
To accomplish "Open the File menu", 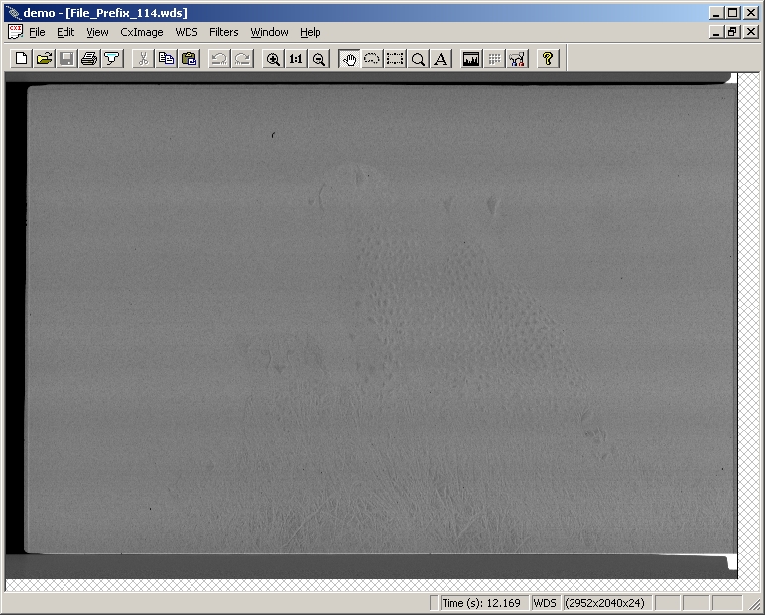I will point(37,32).
